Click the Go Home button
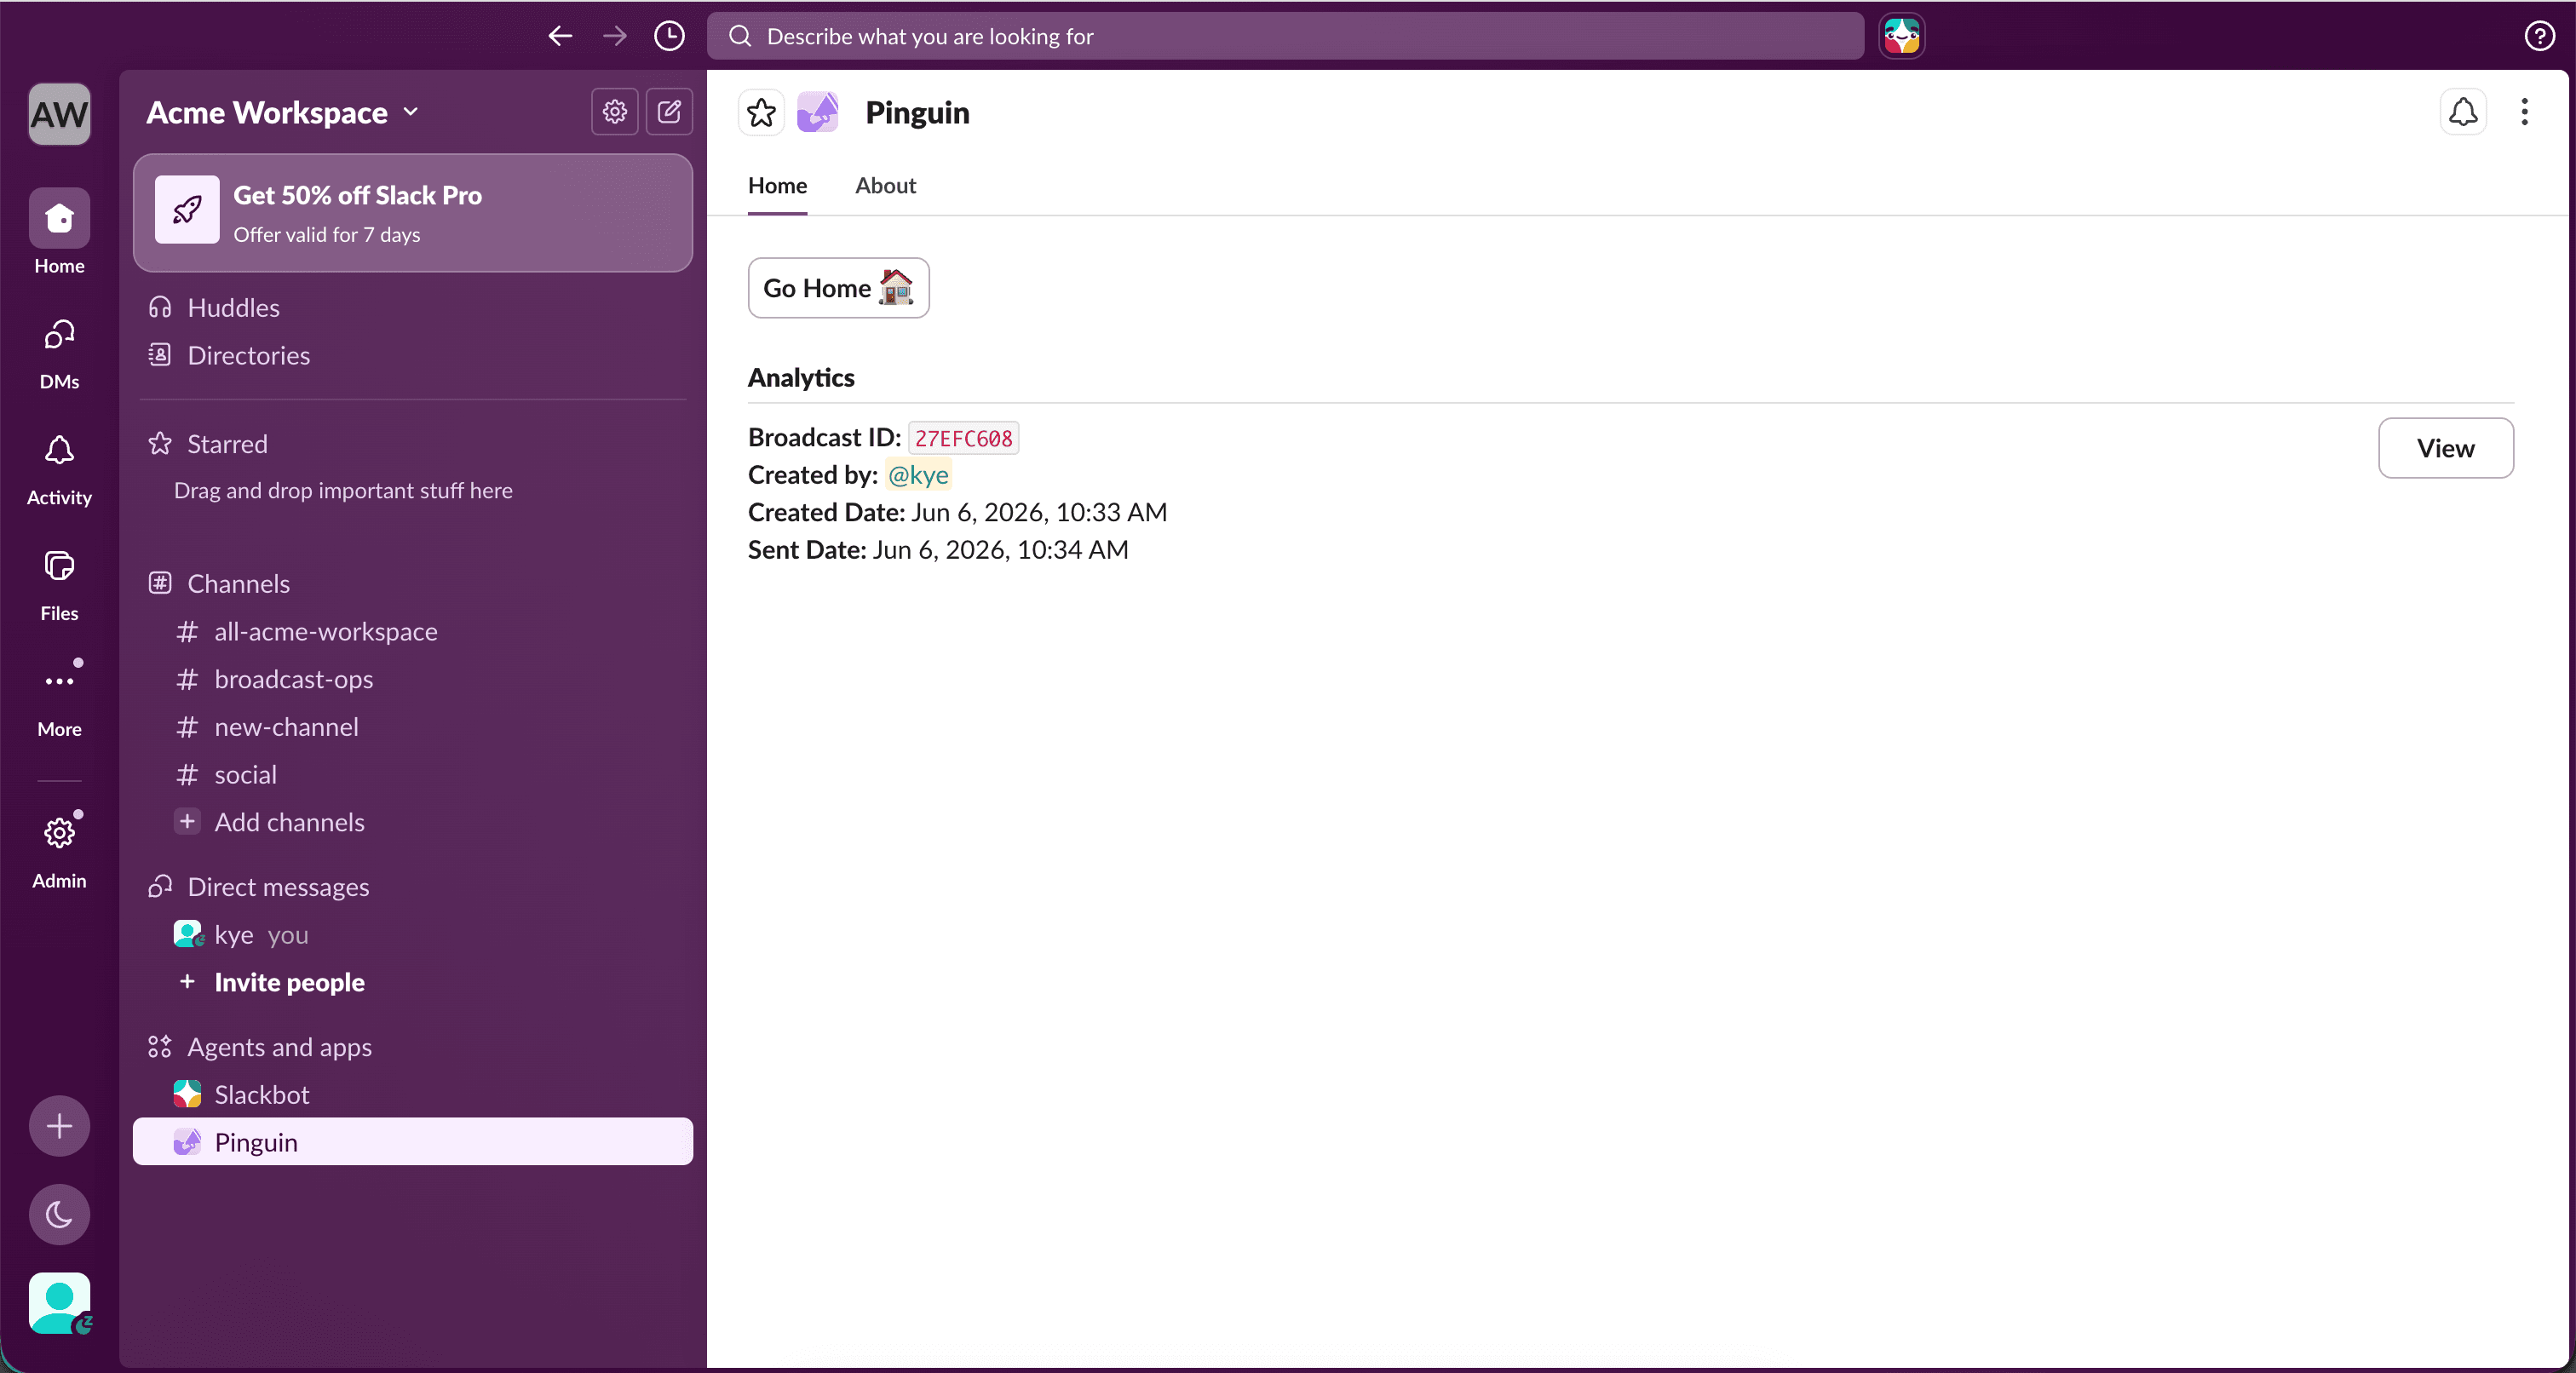The height and width of the screenshot is (1373, 2576). (838, 288)
